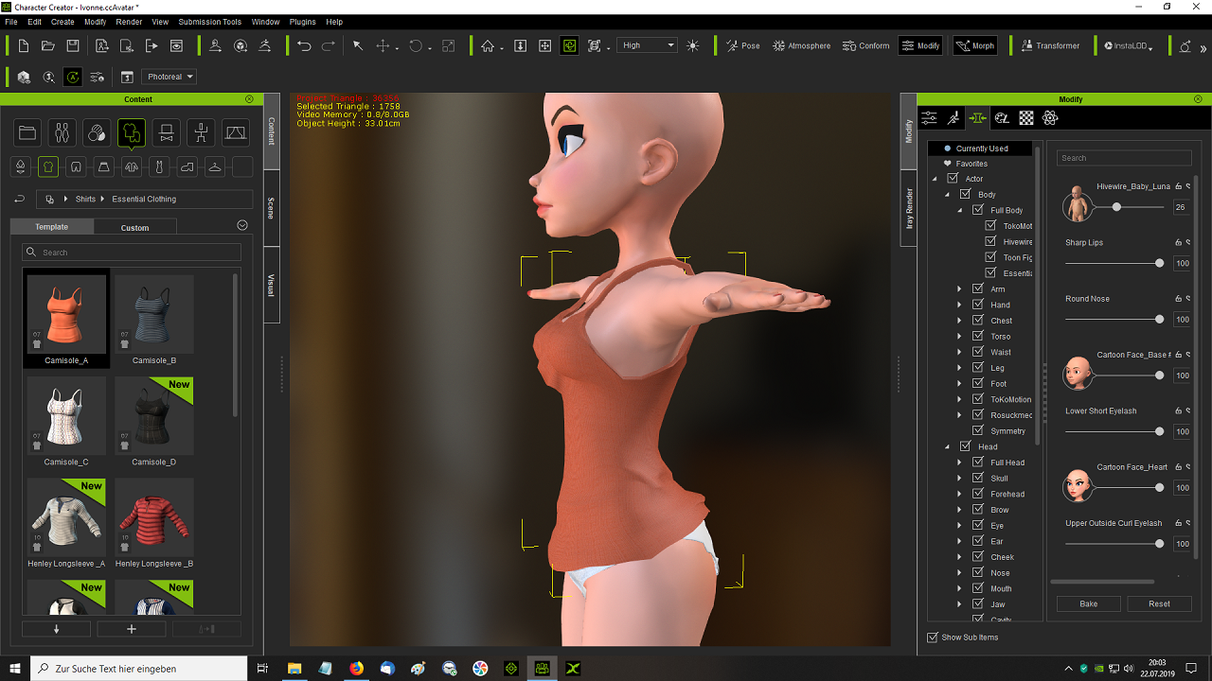This screenshot has height=681, width=1212.
Task: Click the Atmosphere toolbar button
Action: [802, 45]
